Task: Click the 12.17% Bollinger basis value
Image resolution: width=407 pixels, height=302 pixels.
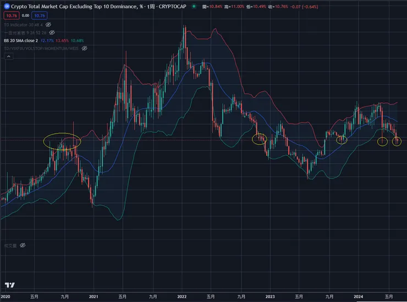Action: coord(47,41)
